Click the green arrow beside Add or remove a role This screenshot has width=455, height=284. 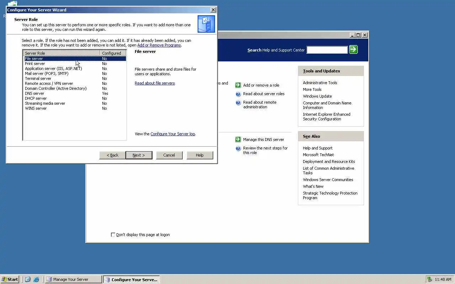pos(238,85)
